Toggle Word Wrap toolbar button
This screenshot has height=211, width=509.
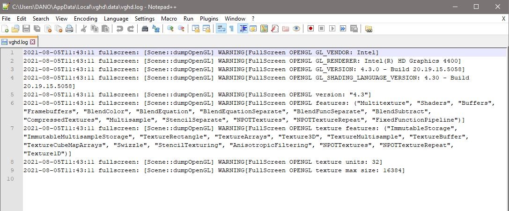click(x=221, y=29)
